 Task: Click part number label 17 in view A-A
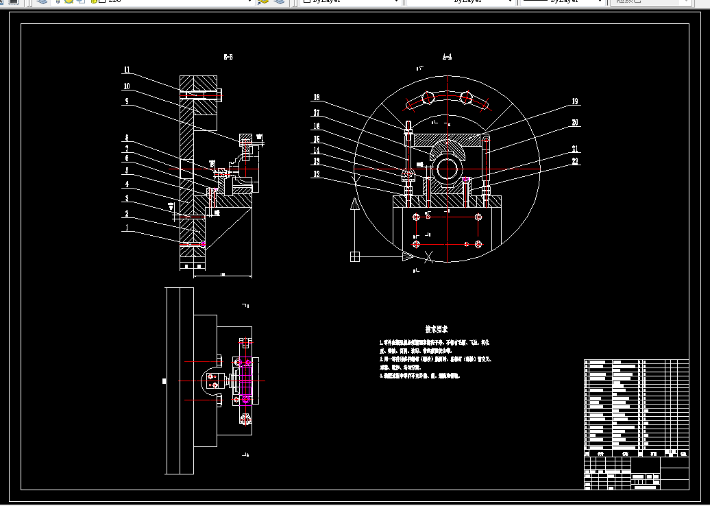click(317, 112)
